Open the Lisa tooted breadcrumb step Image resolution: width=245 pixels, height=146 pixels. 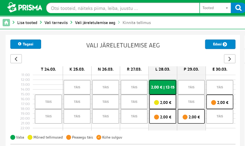pos(27,23)
